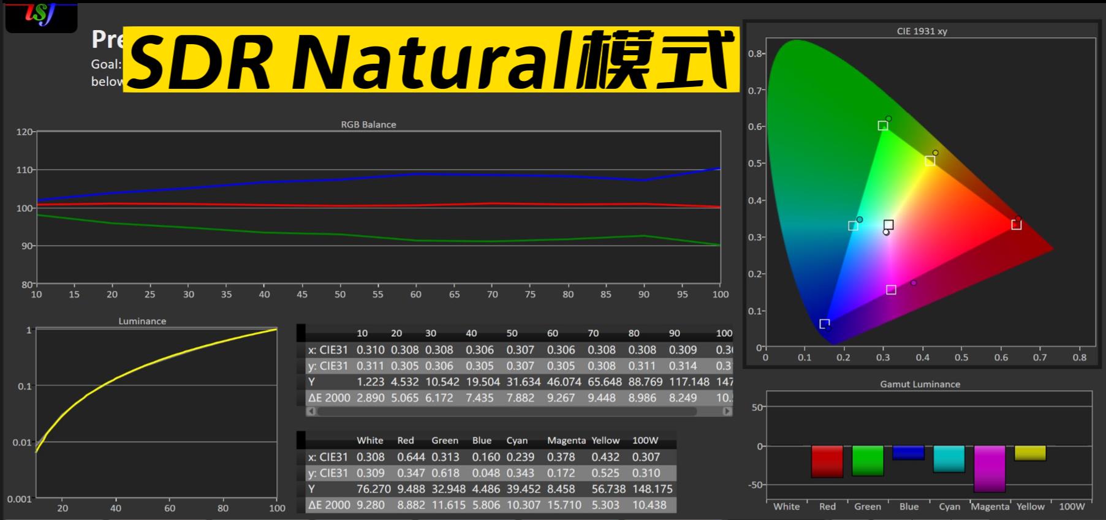The width and height of the screenshot is (1106, 520).
Task: Select the ΔE 2000 value 8.249
Action: (683, 398)
